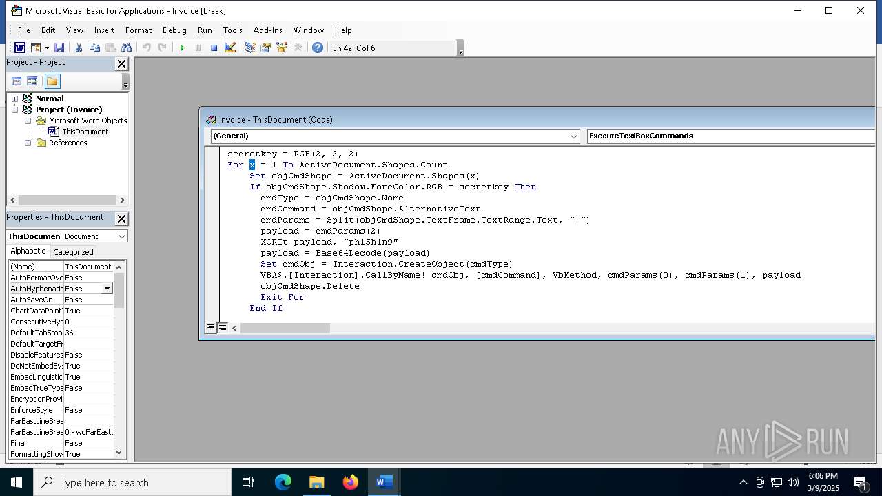Image resolution: width=882 pixels, height=496 pixels.
Task: Click the Procedure View button in code window
Action: point(211,328)
